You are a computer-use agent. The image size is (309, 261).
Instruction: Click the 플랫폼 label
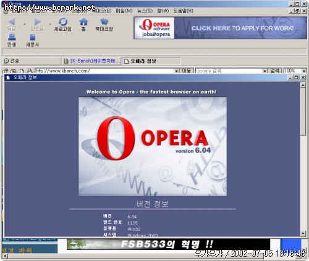[x=109, y=228]
